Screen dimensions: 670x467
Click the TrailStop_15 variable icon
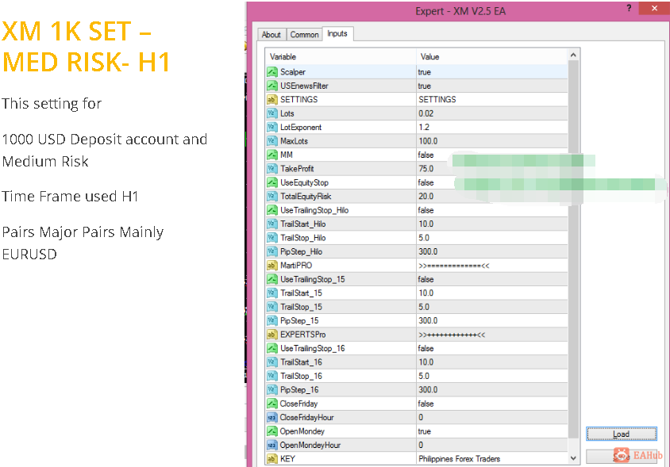pyautogui.click(x=271, y=307)
